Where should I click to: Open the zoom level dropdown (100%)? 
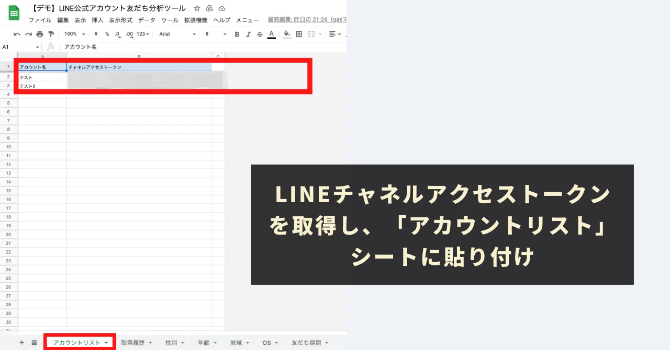[74, 34]
